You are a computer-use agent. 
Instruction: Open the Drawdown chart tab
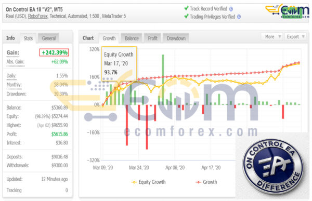(176, 38)
